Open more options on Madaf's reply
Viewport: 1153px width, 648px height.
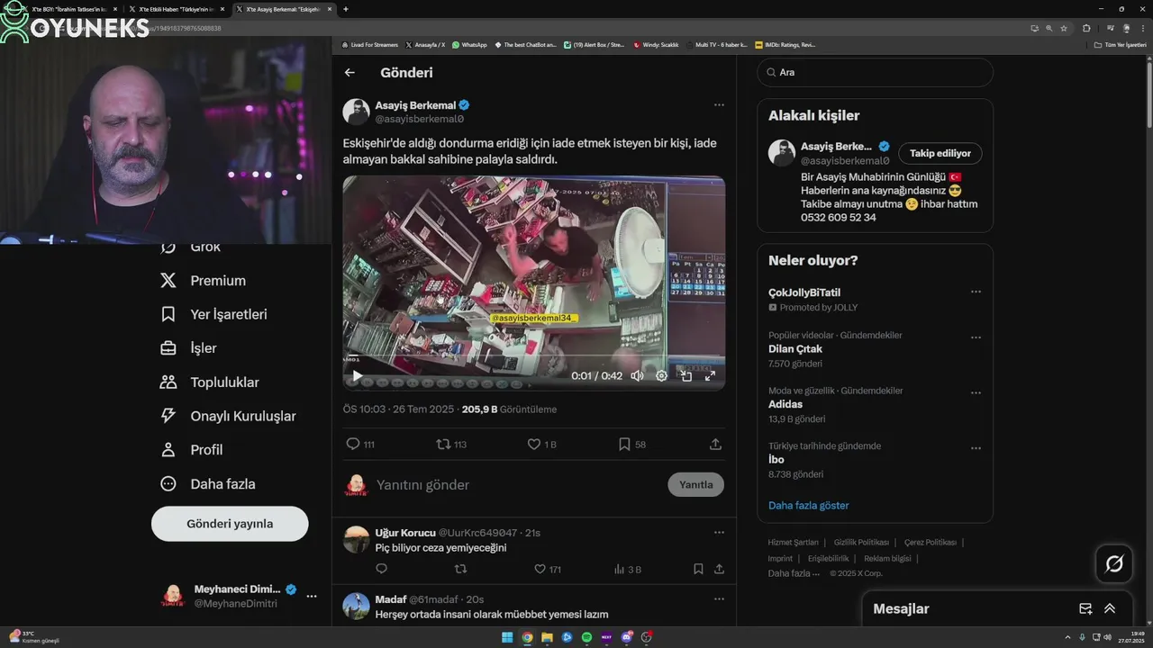pyautogui.click(x=719, y=599)
